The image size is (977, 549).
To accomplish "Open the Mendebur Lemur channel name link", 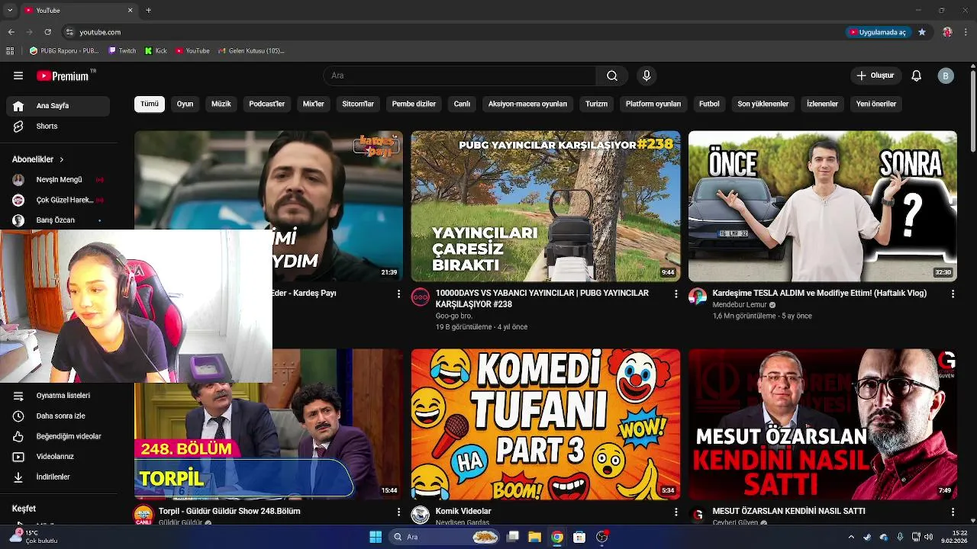I will (740, 305).
